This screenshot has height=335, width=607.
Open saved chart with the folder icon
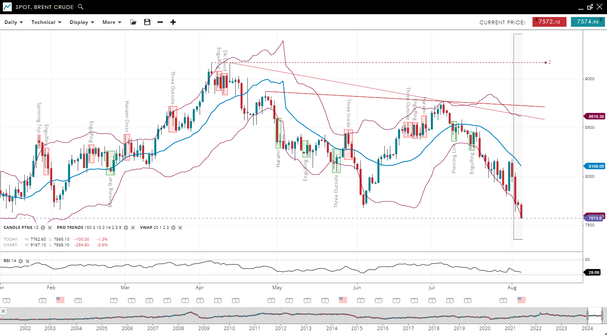point(133,22)
